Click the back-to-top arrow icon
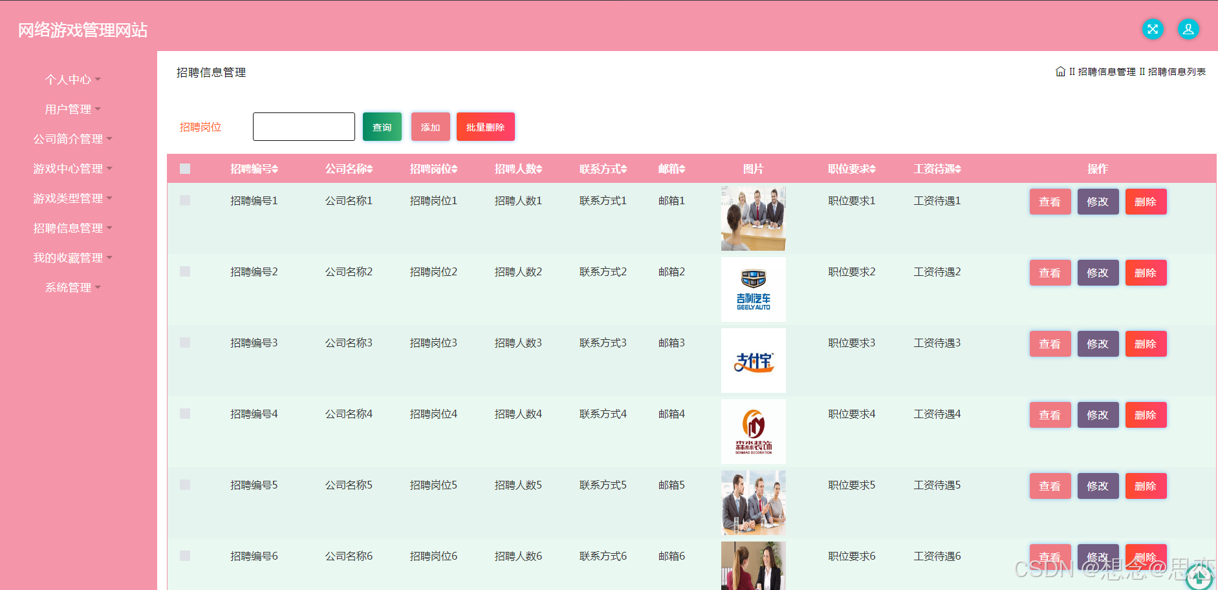Screen dimensions: 1218x590 point(1199,577)
